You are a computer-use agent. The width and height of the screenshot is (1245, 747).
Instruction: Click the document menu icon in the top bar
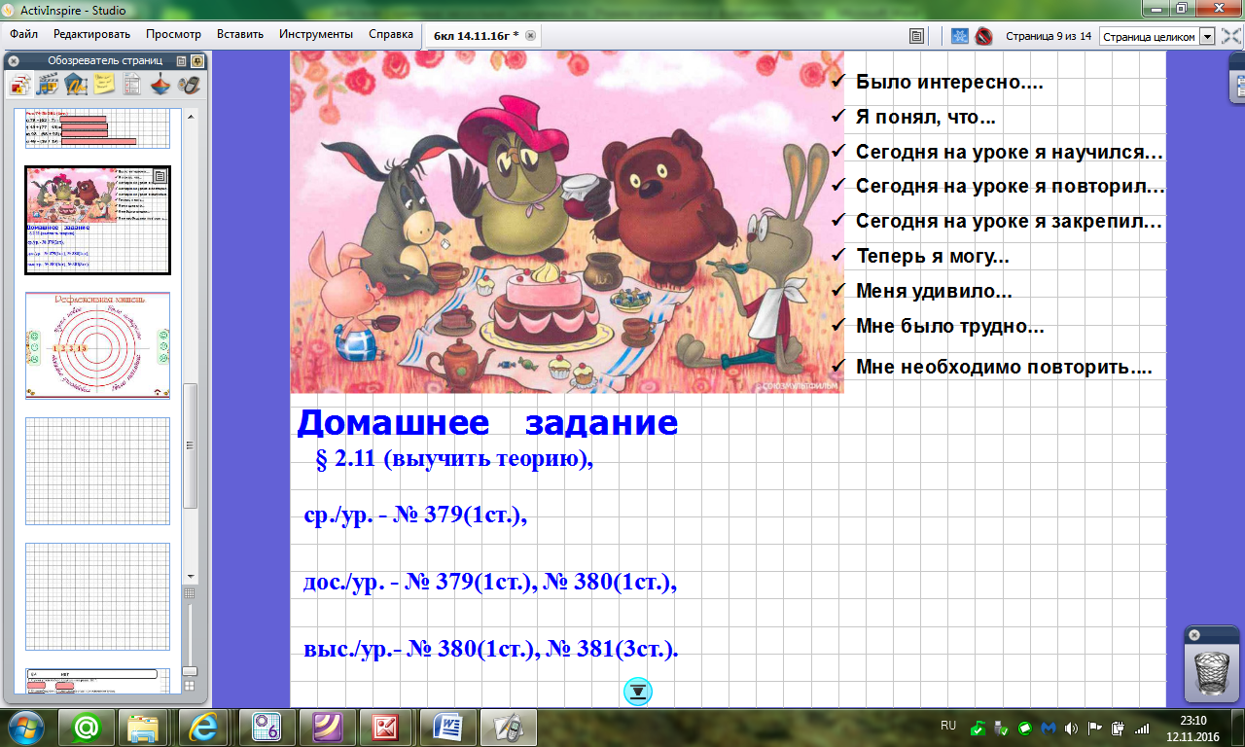916,36
